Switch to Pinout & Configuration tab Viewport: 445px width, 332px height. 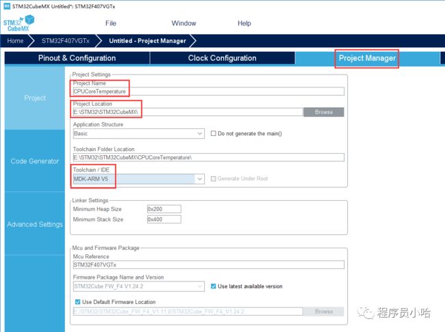click(x=77, y=58)
